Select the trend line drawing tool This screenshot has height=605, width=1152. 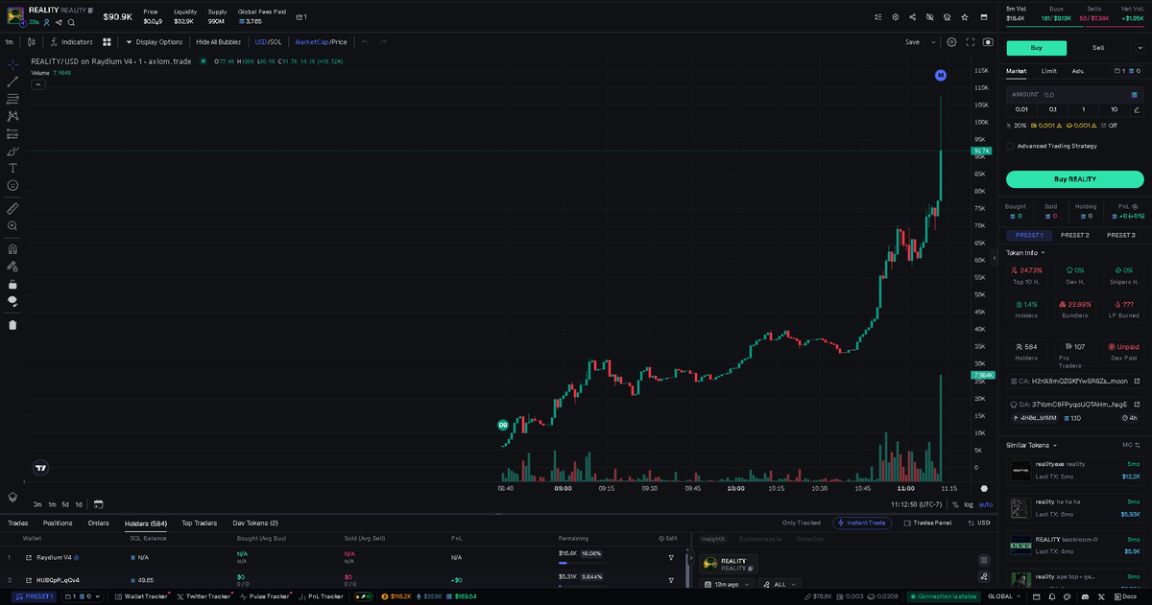12,81
